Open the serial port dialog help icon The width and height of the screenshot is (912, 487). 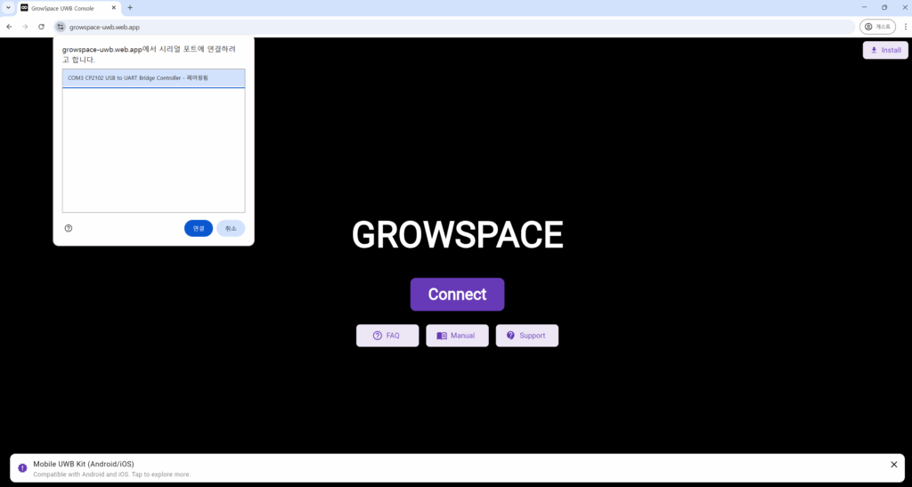(69, 229)
